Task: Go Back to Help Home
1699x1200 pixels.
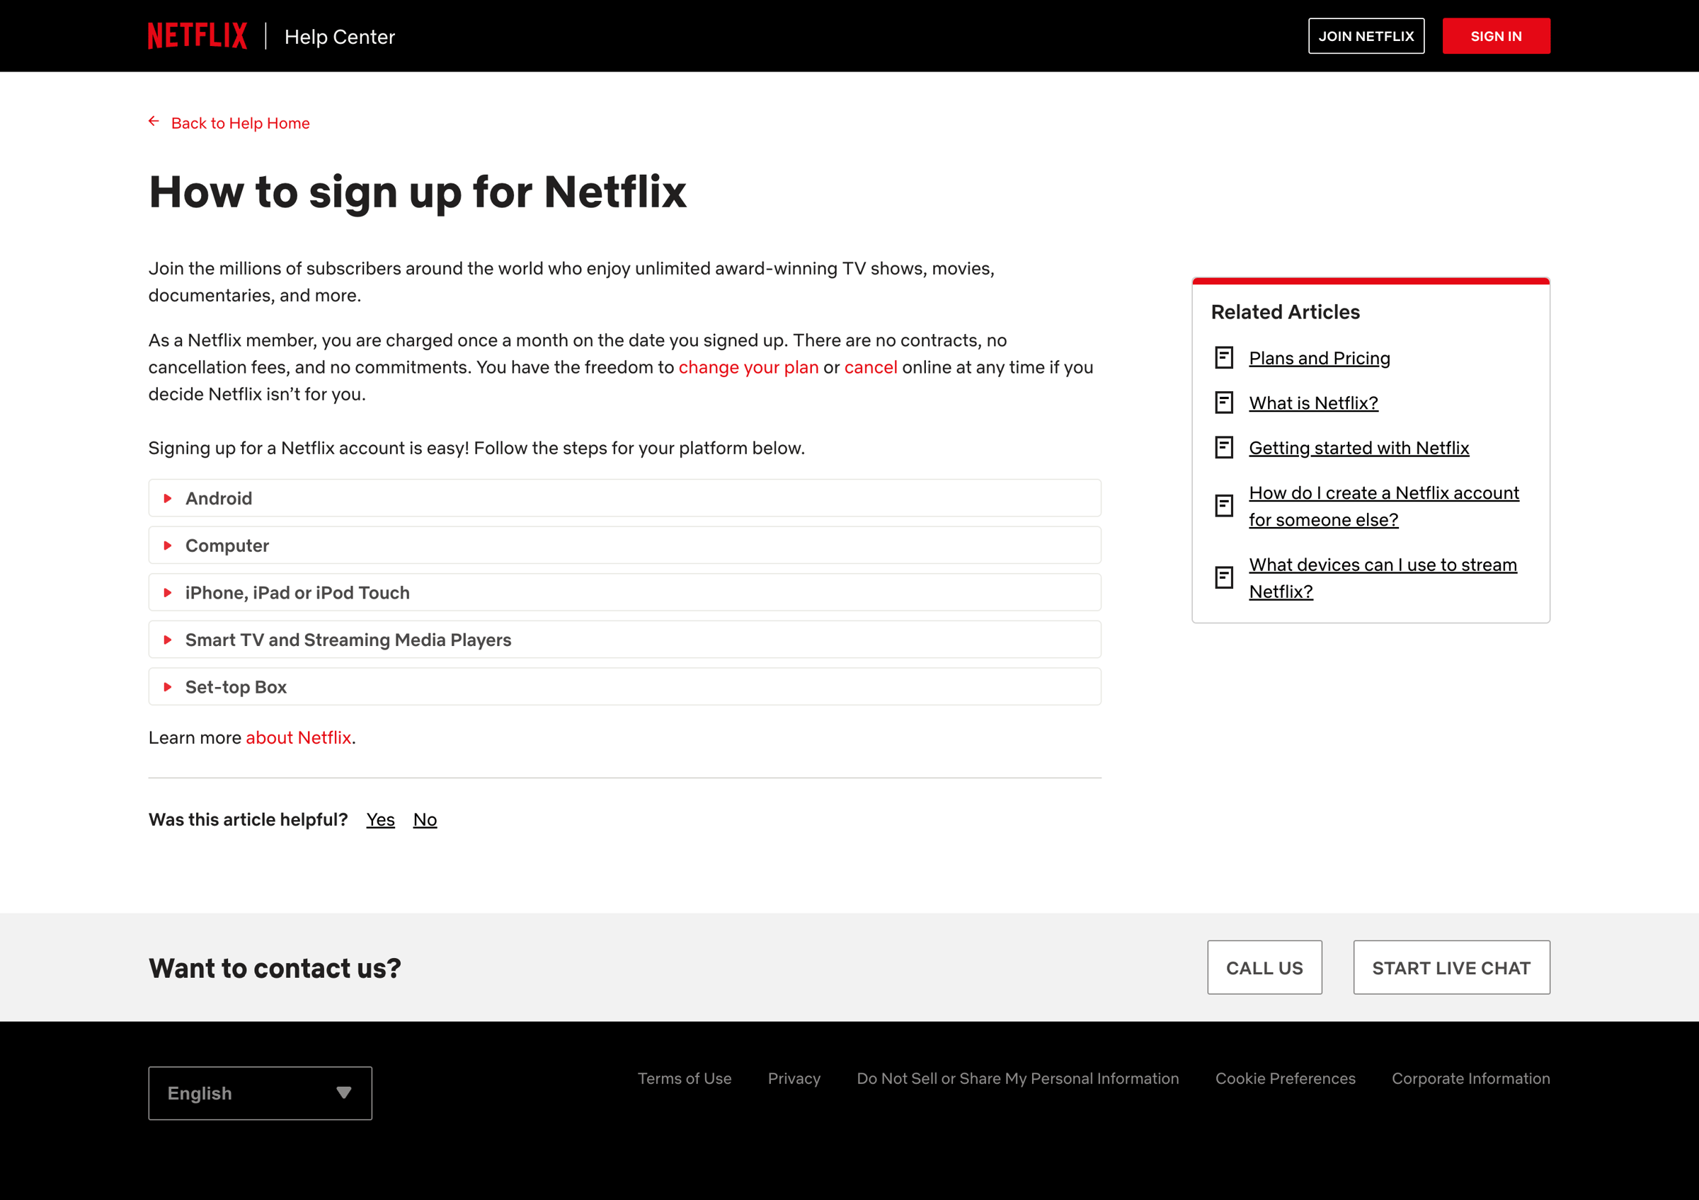Action: [x=240, y=124]
